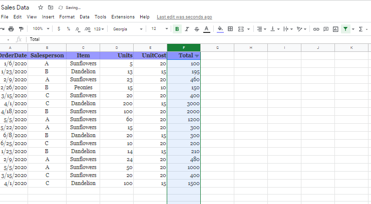Open text rotation dropdown
Screen dimensions: 371x204
point(301,29)
